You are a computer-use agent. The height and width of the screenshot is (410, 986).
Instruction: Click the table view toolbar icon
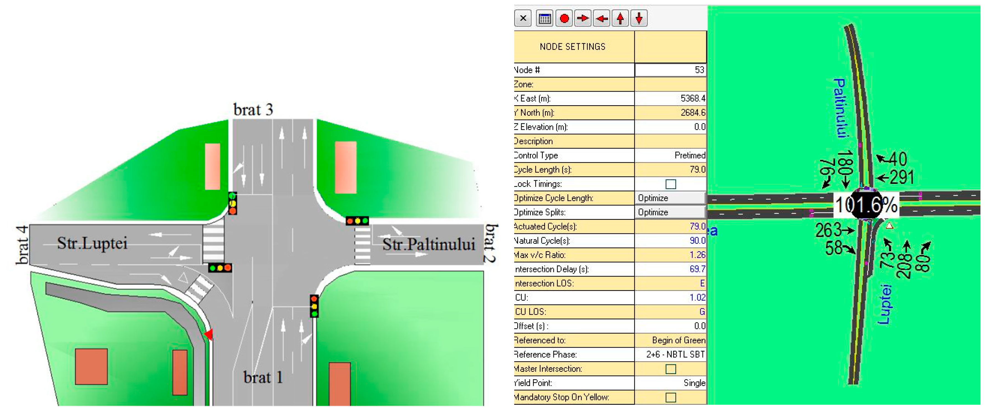[544, 18]
